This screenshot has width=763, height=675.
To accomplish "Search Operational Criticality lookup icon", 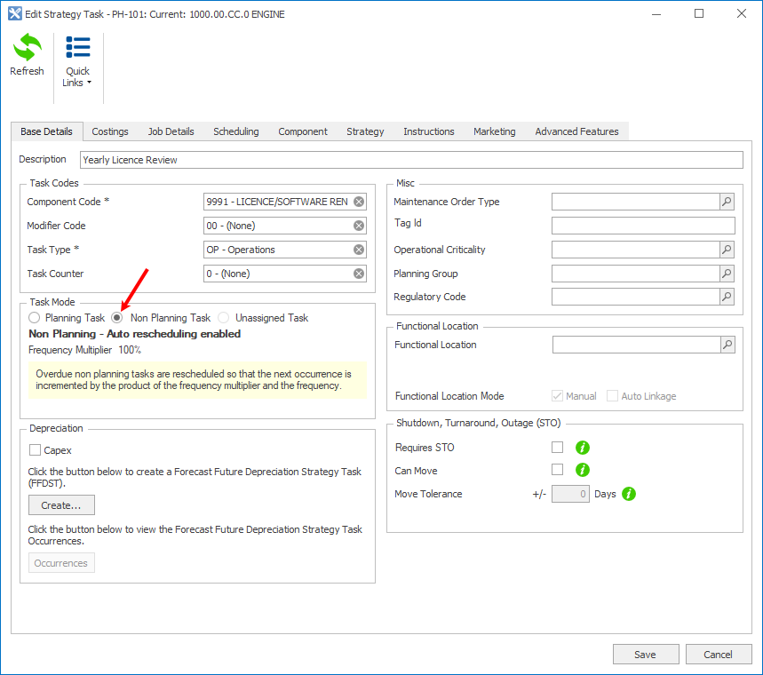I will [727, 250].
